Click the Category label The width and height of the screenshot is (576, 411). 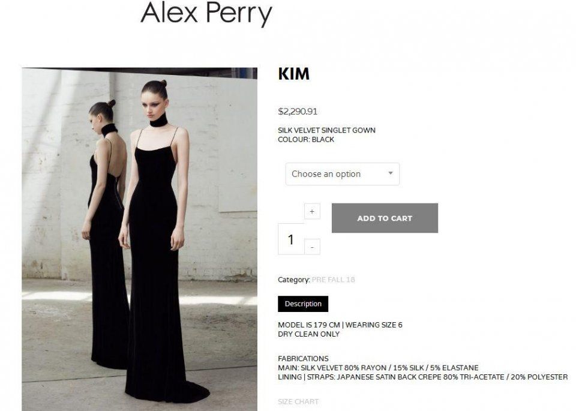click(x=294, y=280)
